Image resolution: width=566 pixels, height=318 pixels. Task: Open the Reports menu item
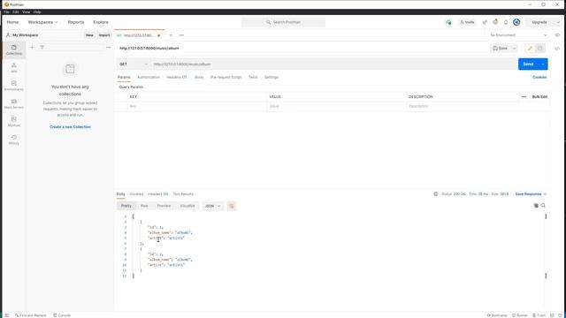point(76,22)
